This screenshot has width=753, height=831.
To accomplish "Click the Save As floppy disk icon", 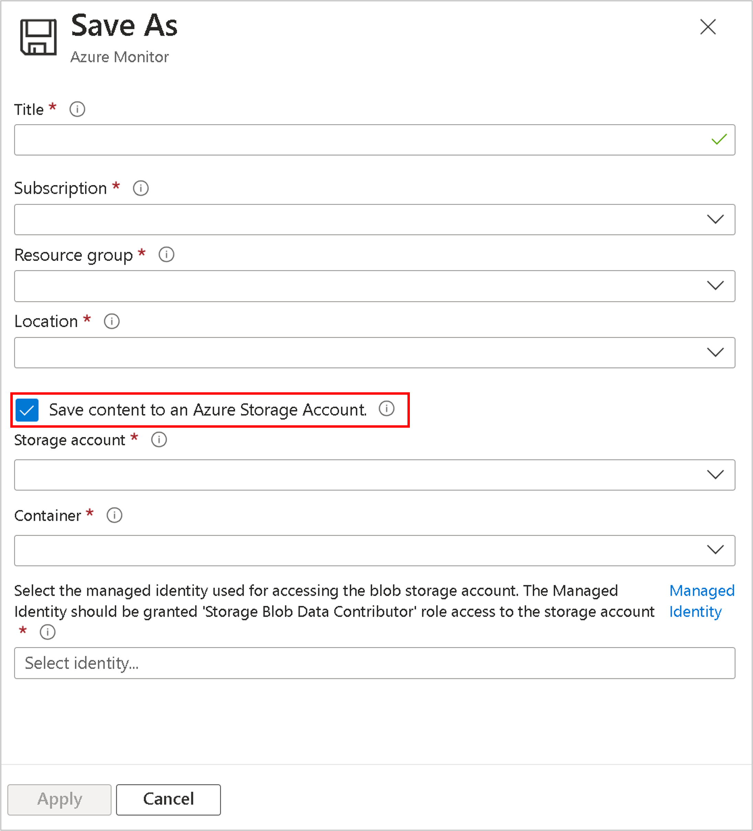I will 38,37.
